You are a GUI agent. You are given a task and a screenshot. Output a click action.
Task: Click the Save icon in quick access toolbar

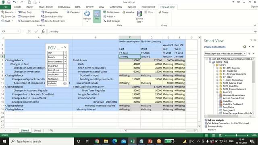pyautogui.click(x=9, y=2)
